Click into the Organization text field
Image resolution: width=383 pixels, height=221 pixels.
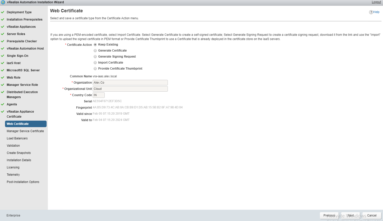click(130, 83)
